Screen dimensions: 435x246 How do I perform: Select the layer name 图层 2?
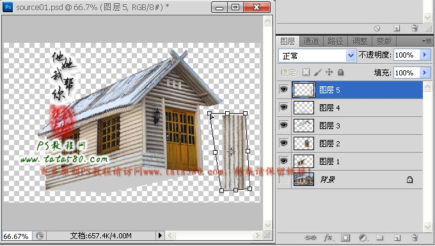point(329,144)
